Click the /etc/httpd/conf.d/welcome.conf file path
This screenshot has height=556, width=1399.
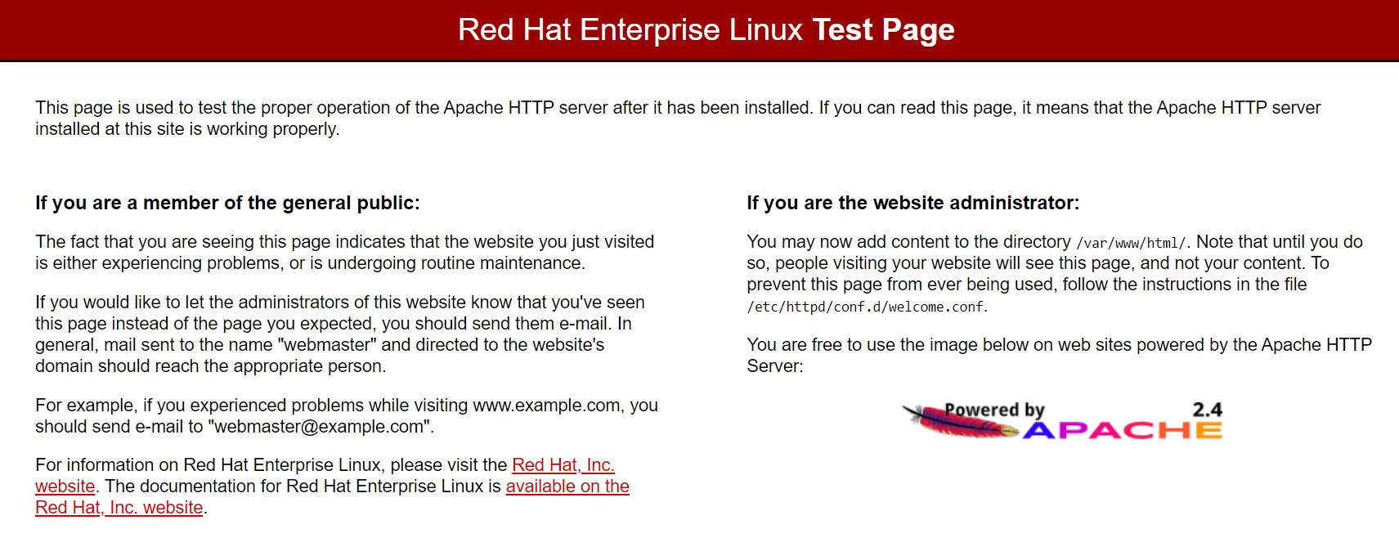[x=866, y=307]
